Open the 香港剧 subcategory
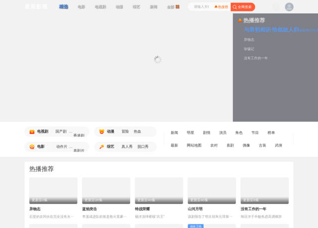The width and height of the screenshot is (318, 228). coord(79,135)
